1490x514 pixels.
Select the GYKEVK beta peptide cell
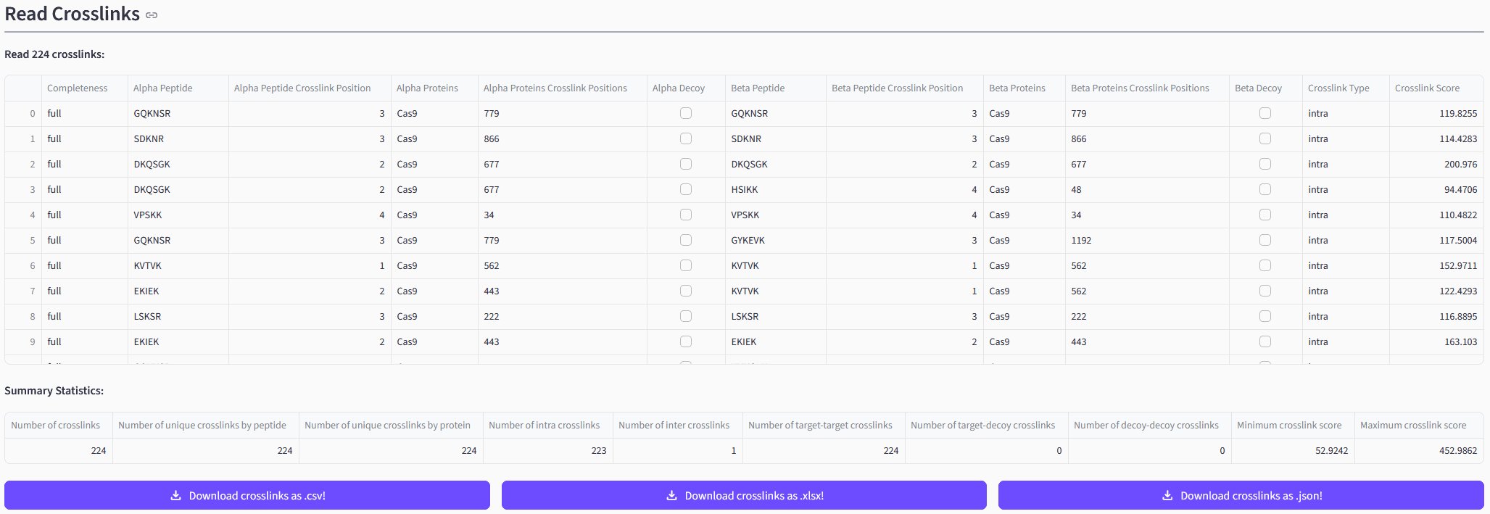(748, 240)
